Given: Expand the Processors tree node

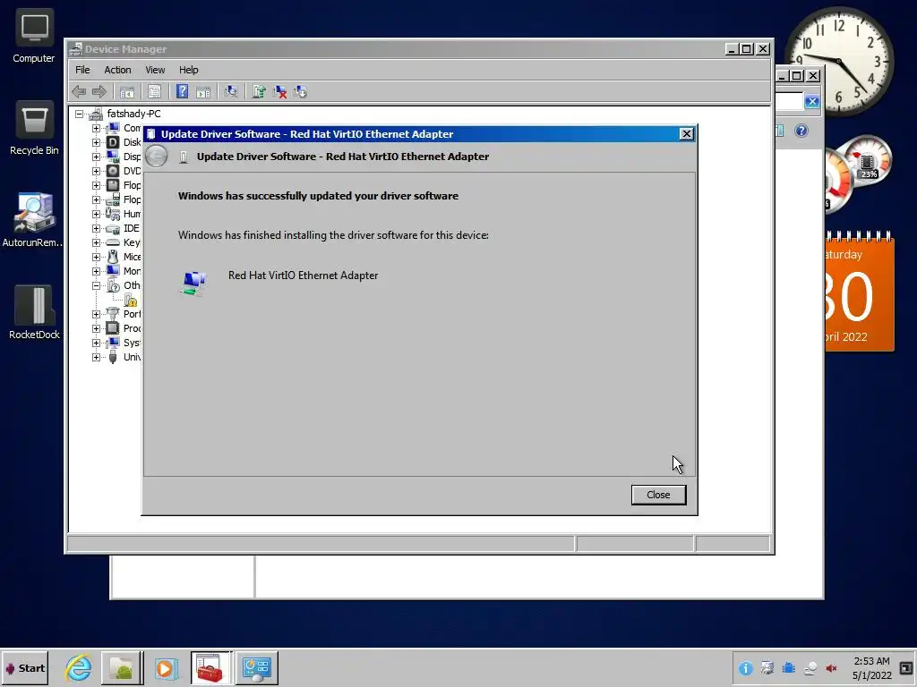Looking at the screenshot, I should pyautogui.click(x=96, y=328).
